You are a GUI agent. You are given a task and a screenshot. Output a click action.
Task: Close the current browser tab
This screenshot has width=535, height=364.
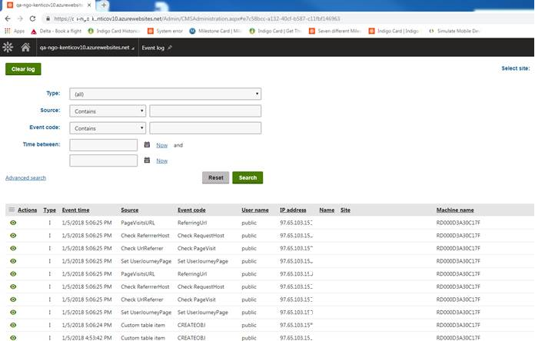[x=89, y=5]
